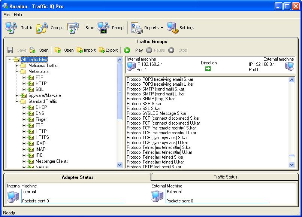Expand the SQL node under Metasploits

click(x=24, y=89)
